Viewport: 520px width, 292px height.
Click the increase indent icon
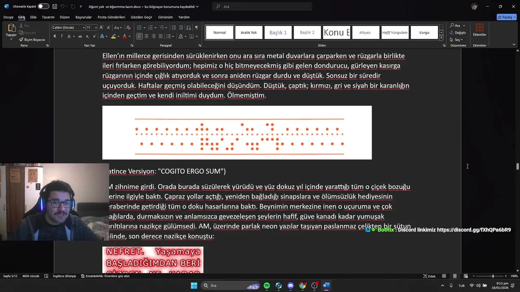[181, 28]
